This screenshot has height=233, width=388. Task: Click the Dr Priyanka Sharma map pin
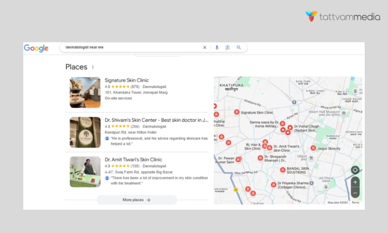pyautogui.click(x=274, y=185)
